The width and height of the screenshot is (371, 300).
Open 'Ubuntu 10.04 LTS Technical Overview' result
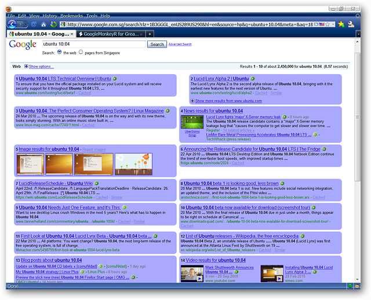(65, 79)
